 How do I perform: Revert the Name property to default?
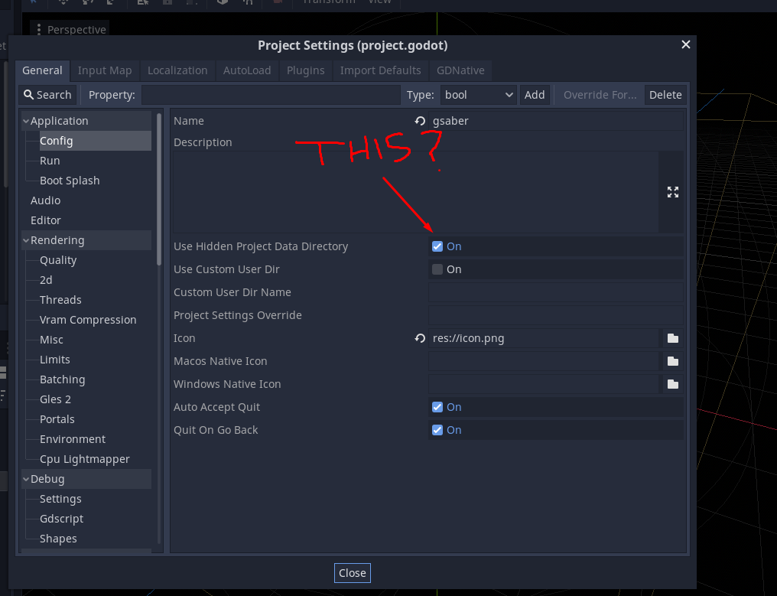point(419,121)
